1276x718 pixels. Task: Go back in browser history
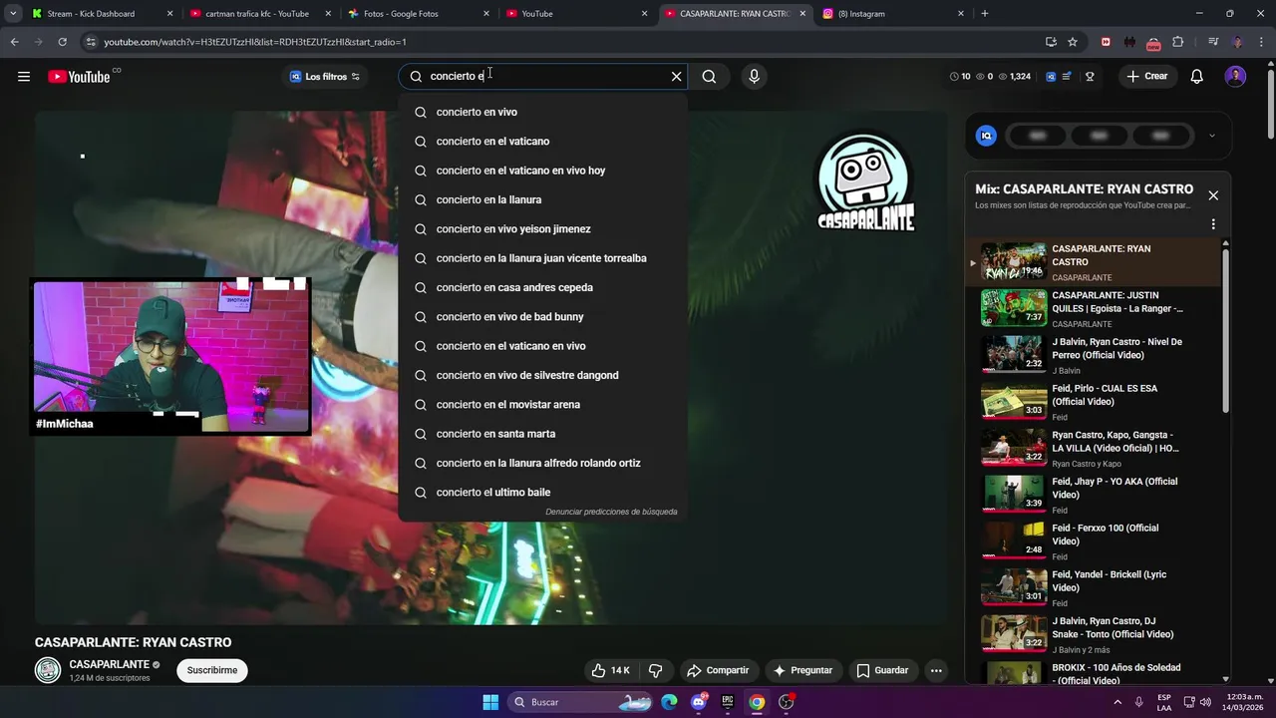(14, 42)
